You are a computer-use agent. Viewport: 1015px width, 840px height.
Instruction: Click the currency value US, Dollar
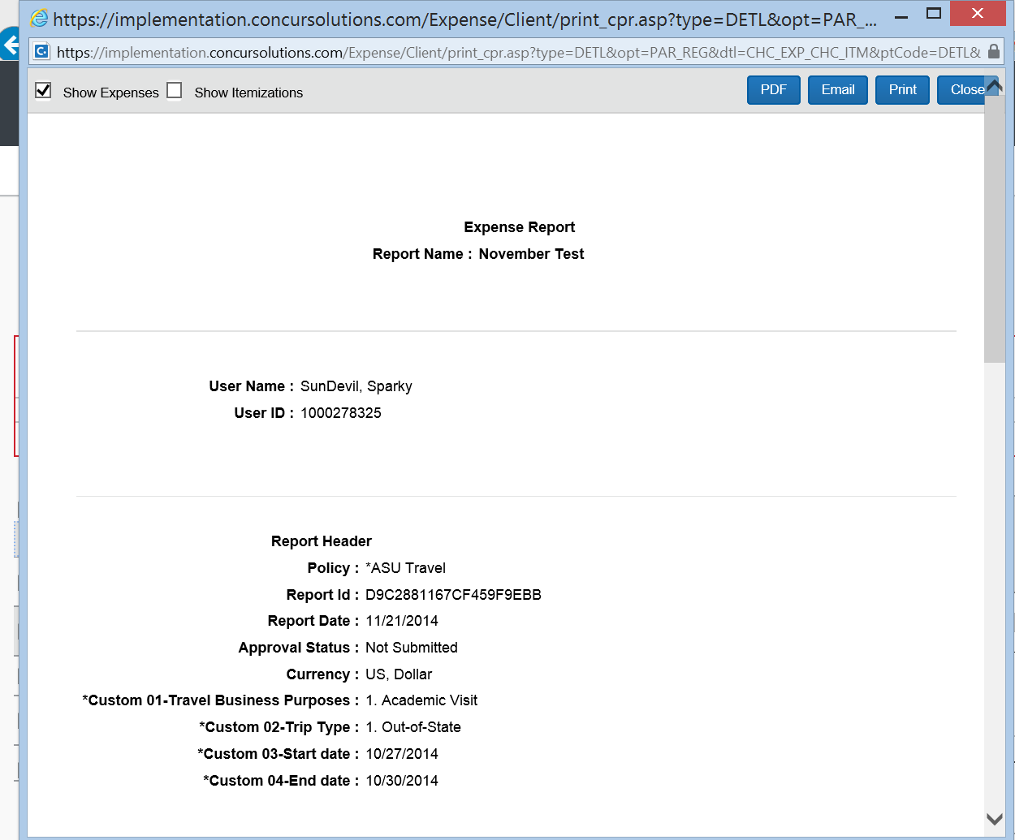(399, 674)
